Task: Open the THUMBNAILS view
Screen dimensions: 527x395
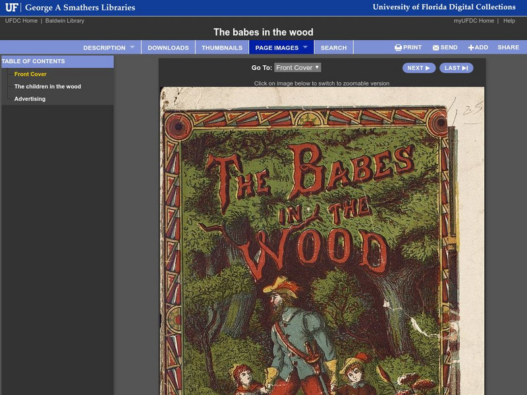Action: [224, 47]
